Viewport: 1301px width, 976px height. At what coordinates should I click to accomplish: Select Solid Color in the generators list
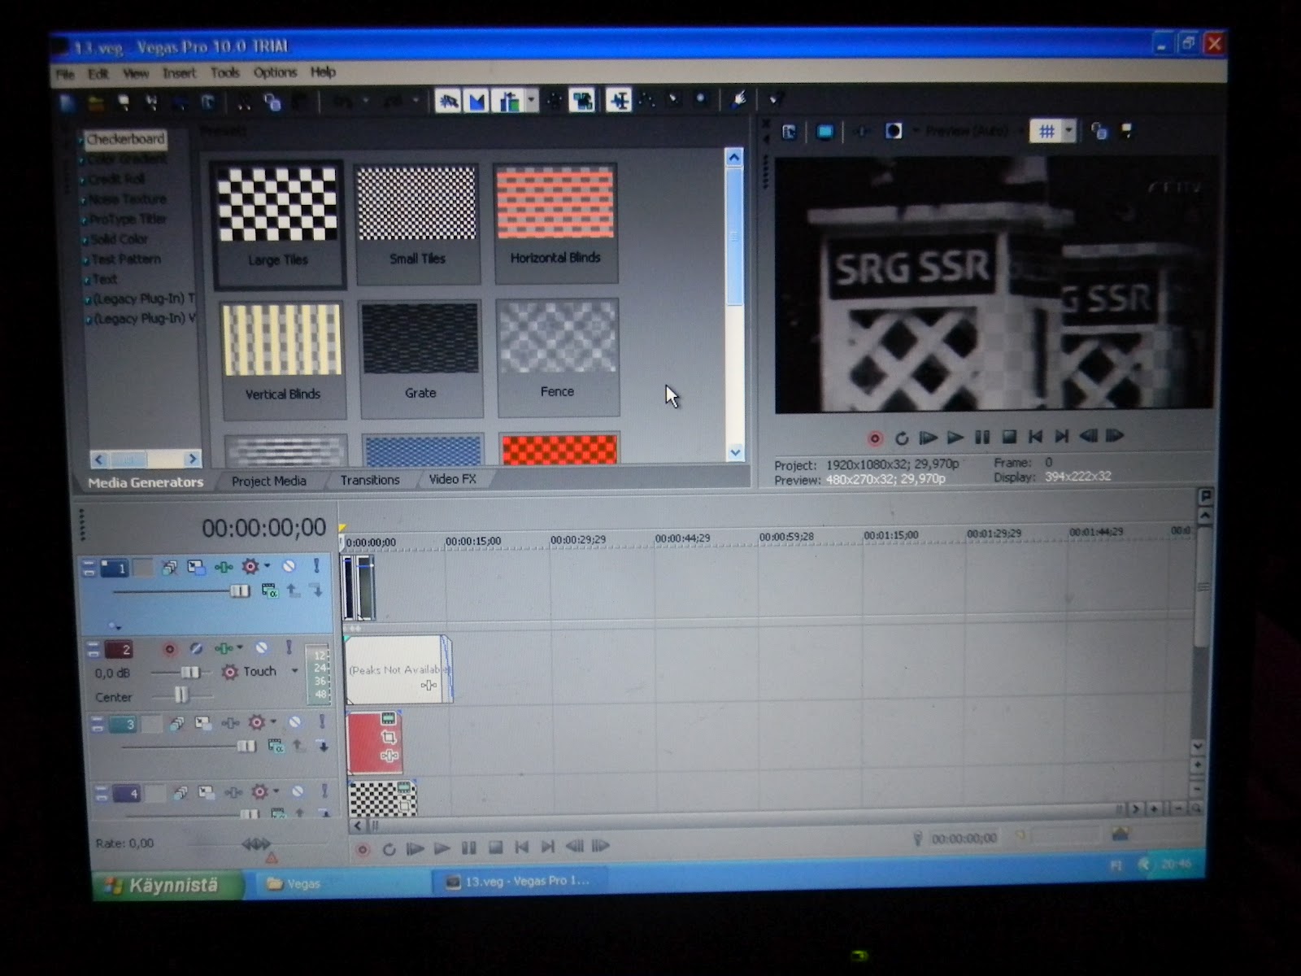click(119, 239)
